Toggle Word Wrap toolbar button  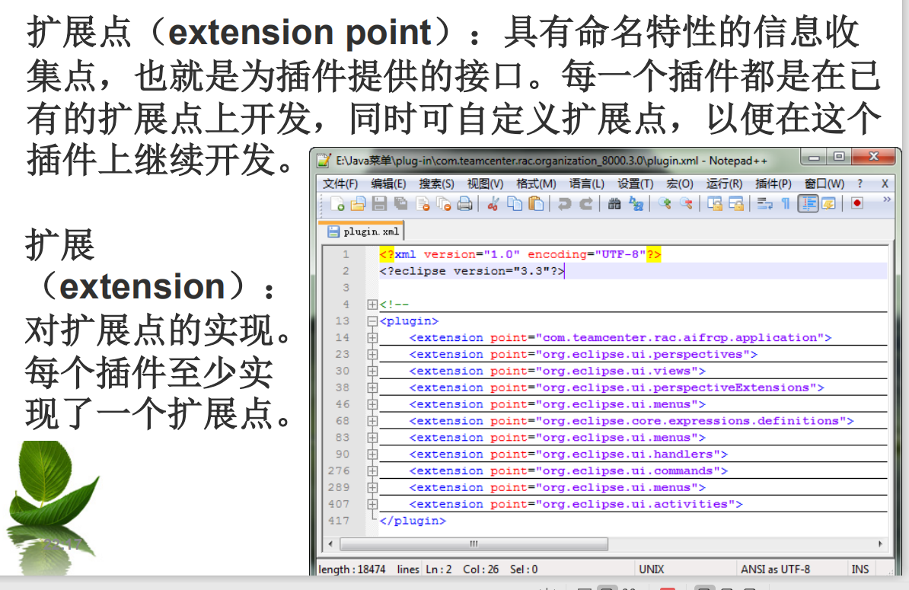click(764, 203)
